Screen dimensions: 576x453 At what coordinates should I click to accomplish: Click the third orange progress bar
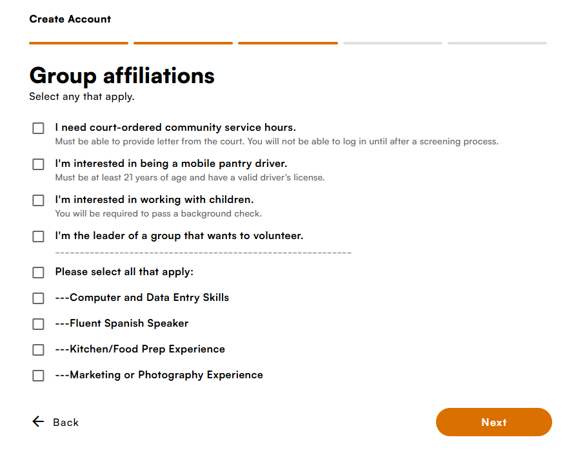click(x=288, y=43)
